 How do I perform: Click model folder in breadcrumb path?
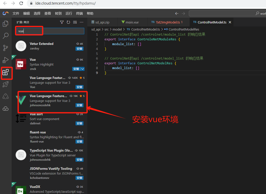[x=117, y=29]
